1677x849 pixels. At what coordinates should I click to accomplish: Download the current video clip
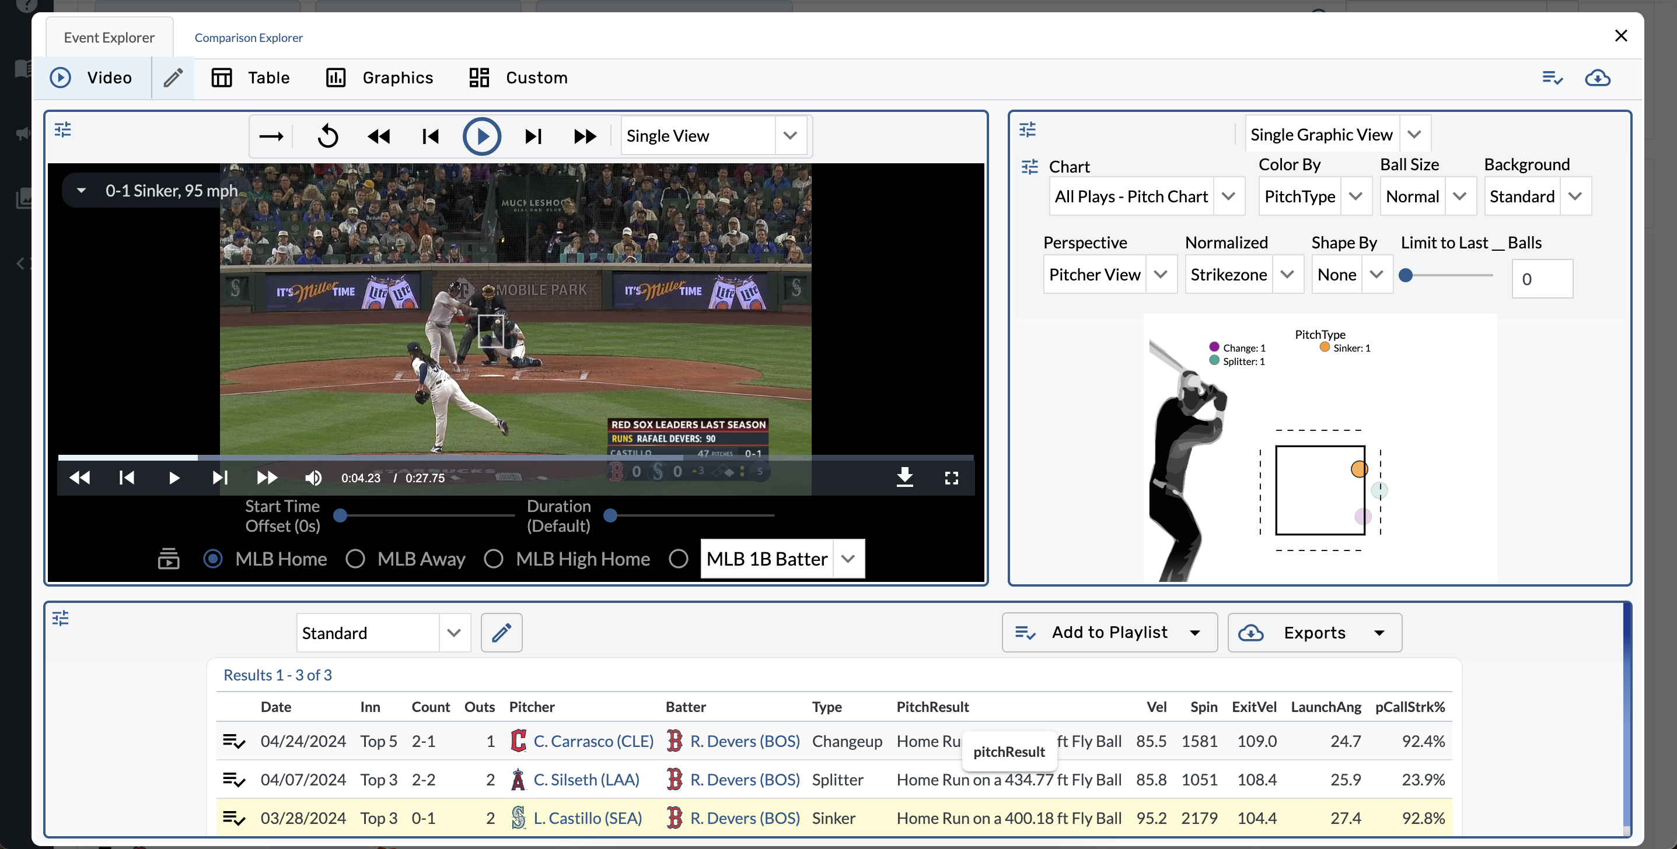pyautogui.click(x=905, y=478)
